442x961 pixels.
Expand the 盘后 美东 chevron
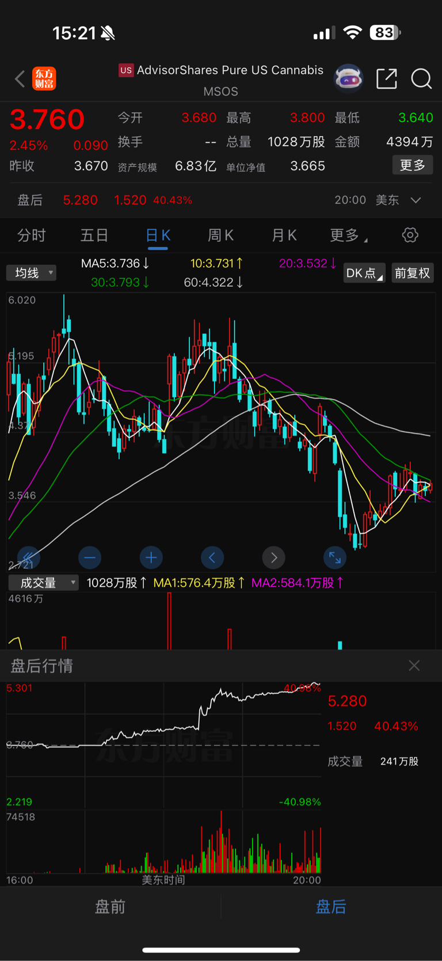pos(416,200)
